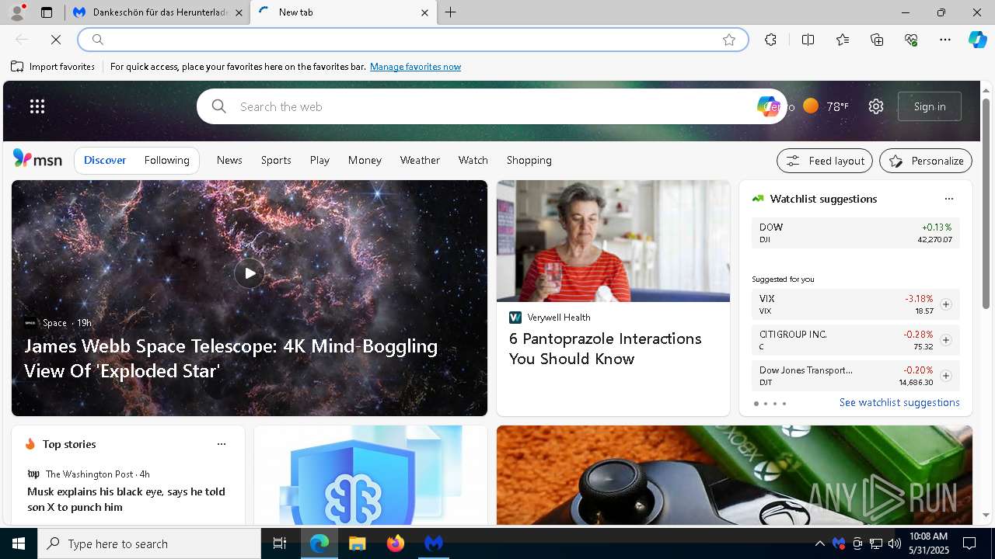This screenshot has height=559, width=995.
Task: Click Import favorites button
Action: tap(53, 67)
